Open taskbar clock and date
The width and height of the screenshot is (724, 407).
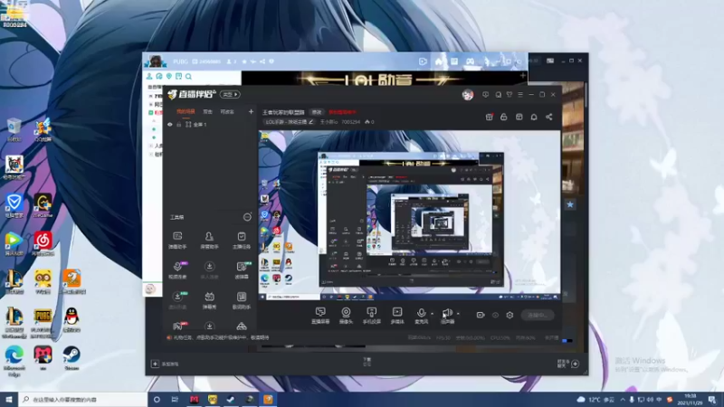(691, 399)
